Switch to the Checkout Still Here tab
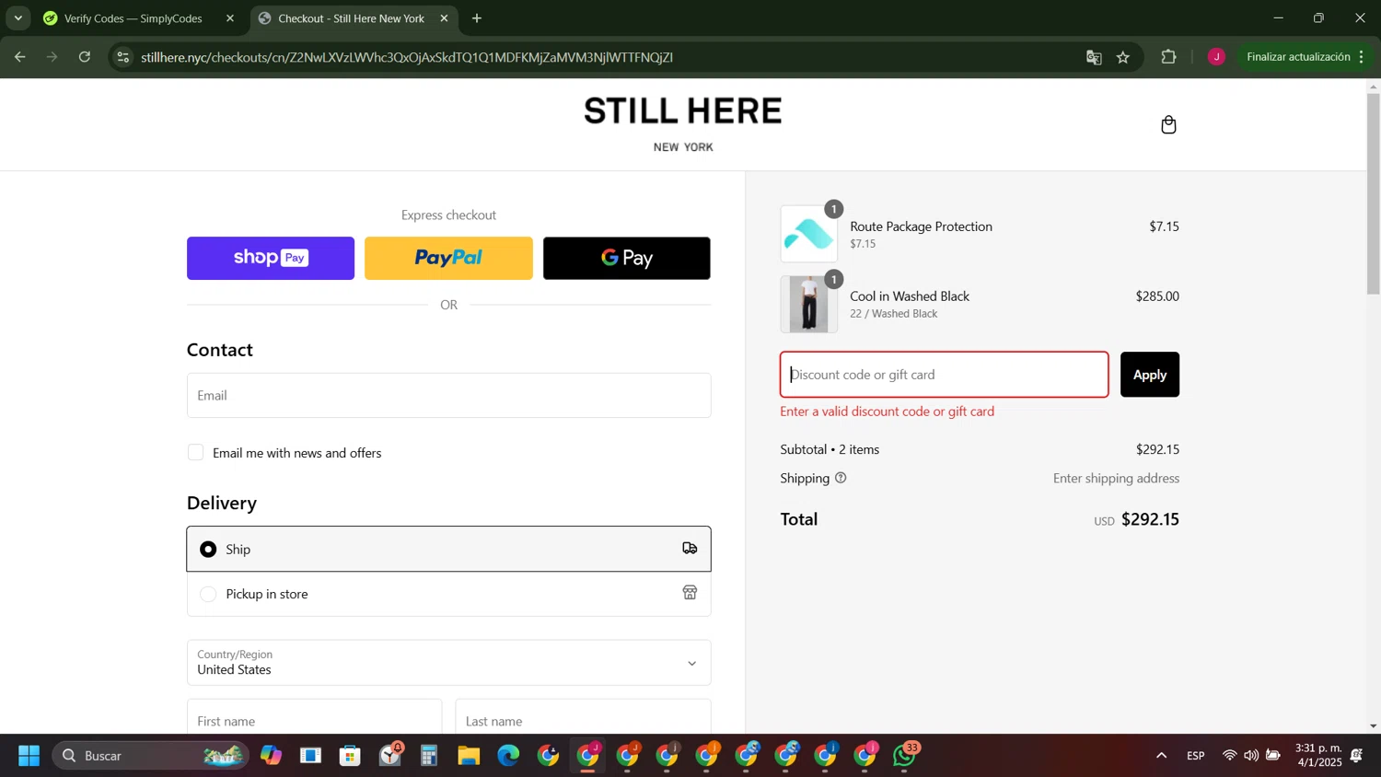The image size is (1381, 777). pos(354,18)
